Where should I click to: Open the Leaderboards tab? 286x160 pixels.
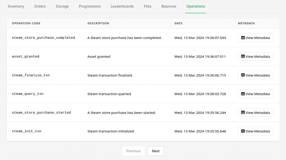click(122, 6)
